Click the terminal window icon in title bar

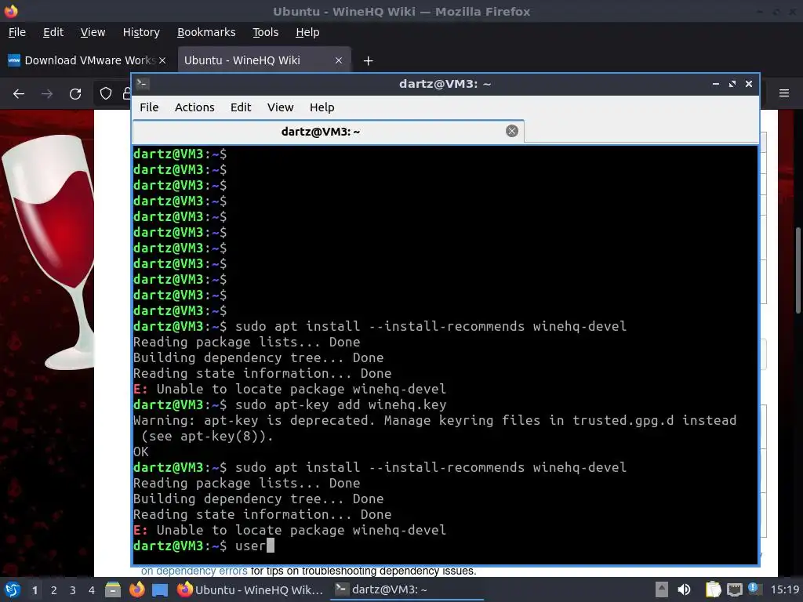click(x=143, y=83)
